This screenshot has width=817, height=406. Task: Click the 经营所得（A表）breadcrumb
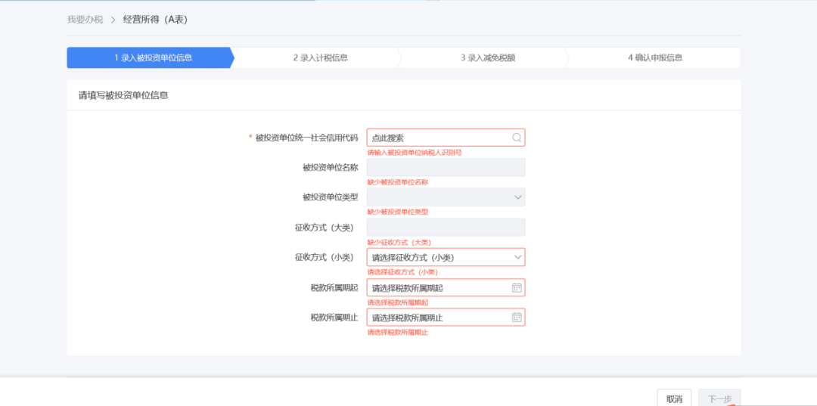pyautogui.click(x=155, y=20)
